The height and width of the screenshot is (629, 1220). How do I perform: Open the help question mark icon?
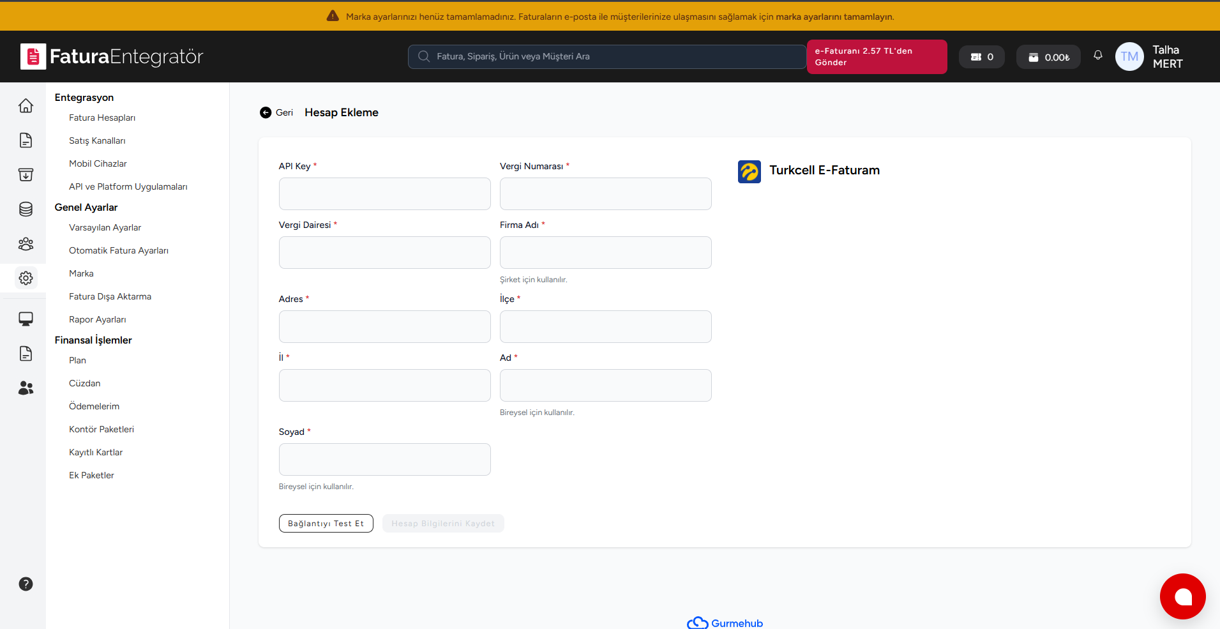[x=26, y=584]
